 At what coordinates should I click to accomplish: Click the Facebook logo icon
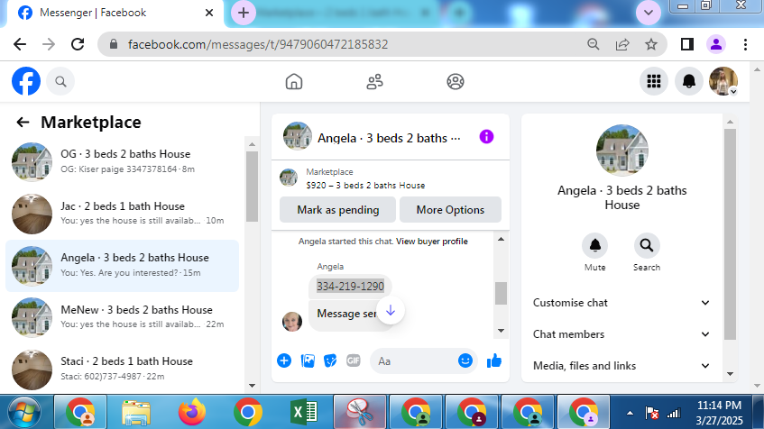[26, 81]
